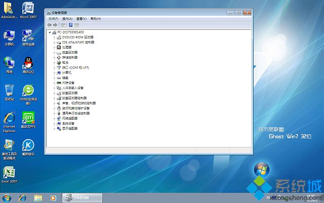Click the Forward arrow in Device Manager toolbar
324x203 pixels.
click(x=55, y=25)
